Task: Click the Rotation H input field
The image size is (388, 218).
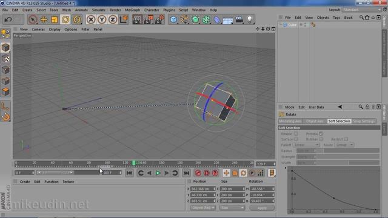Action: click(263, 189)
